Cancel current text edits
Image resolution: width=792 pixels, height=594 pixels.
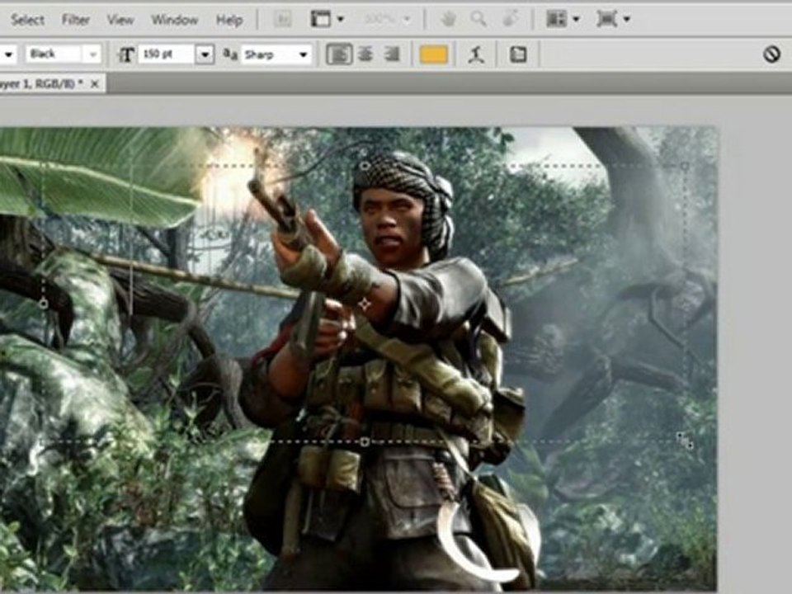(772, 54)
